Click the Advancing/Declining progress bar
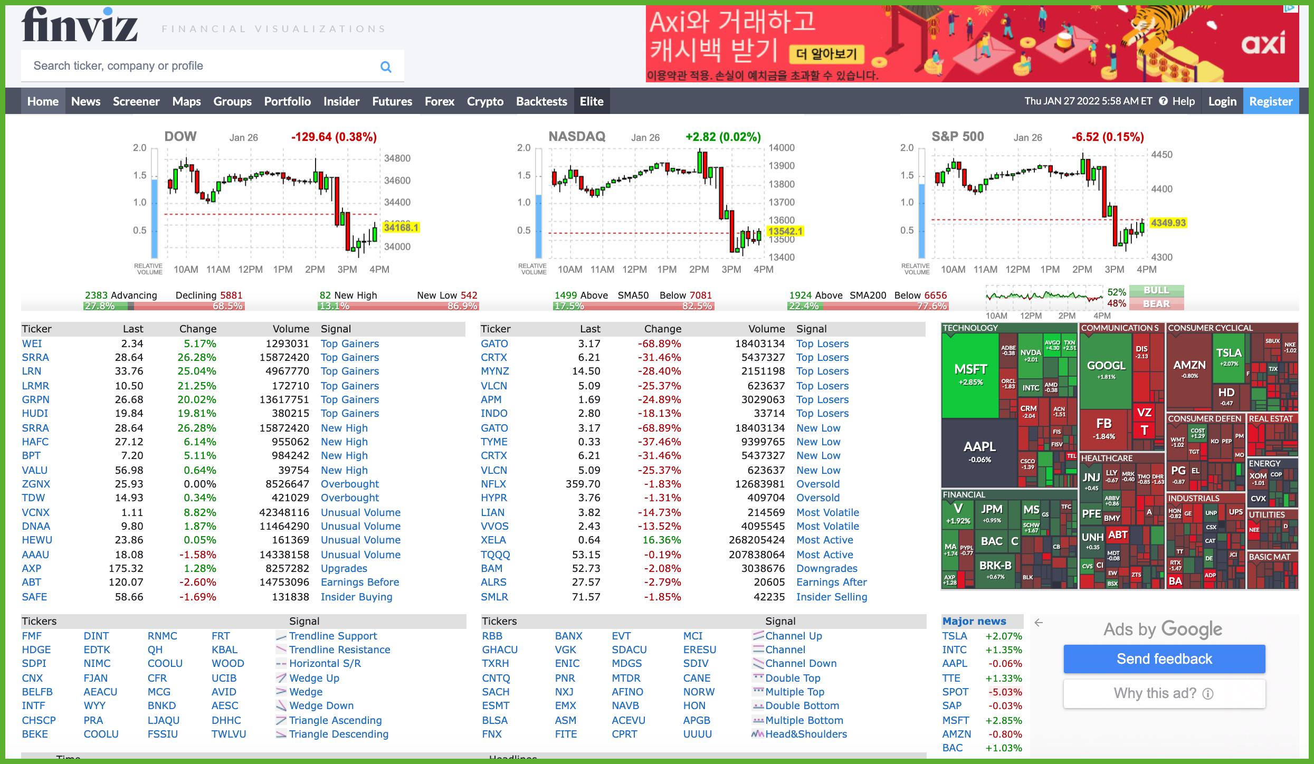The width and height of the screenshot is (1314, 764). (164, 306)
